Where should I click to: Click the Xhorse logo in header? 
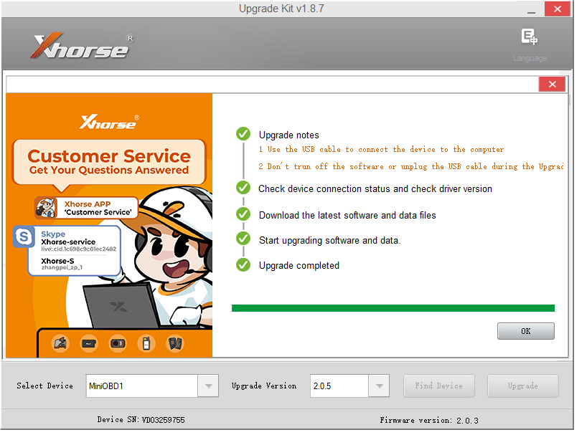[81, 47]
